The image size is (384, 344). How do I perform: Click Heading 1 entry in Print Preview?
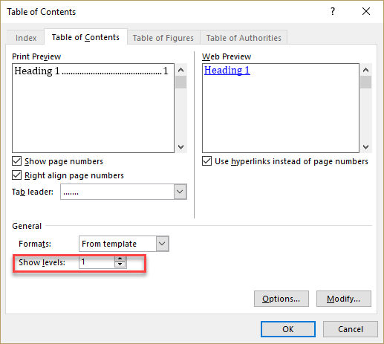tap(91, 71)
